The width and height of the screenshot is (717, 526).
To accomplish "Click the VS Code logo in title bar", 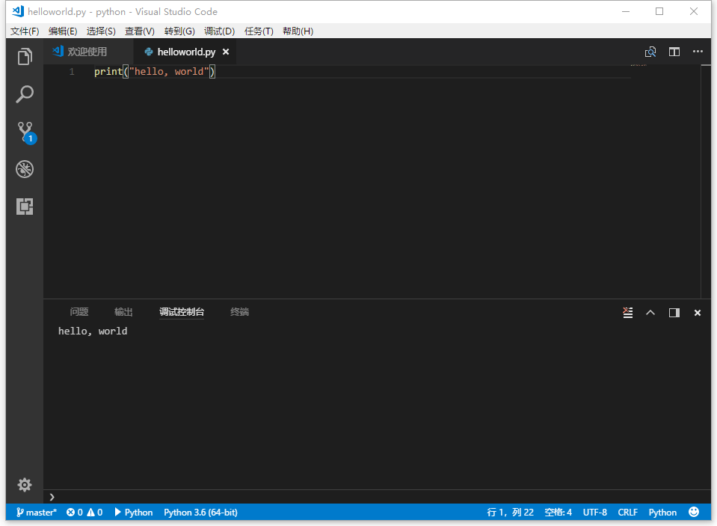I will tap(18, 11).
